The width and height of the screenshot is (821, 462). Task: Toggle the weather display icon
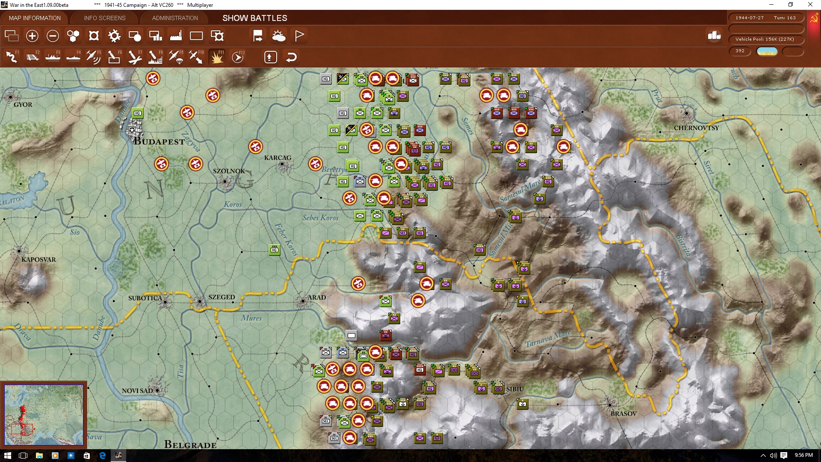click(279, 36)
